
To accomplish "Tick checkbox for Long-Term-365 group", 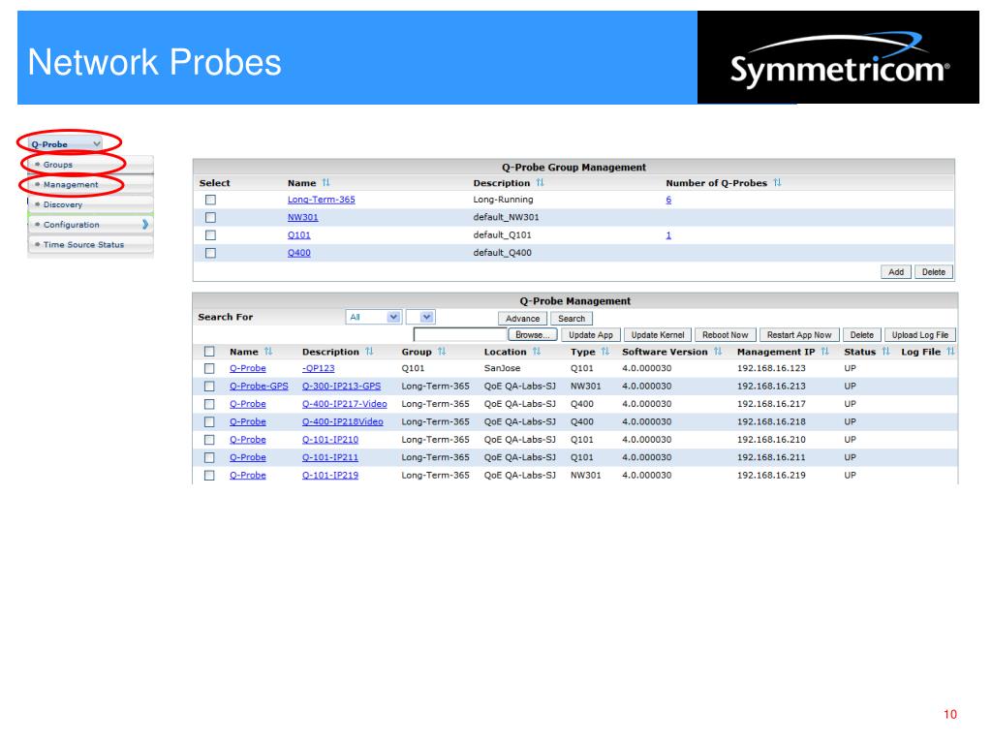I will click(210, 200).
